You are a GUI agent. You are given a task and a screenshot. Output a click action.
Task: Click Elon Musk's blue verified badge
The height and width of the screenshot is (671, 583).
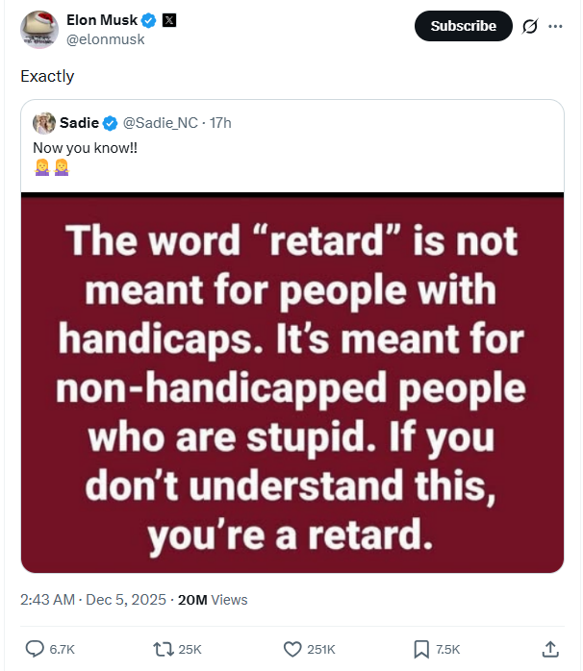[150, 19]
